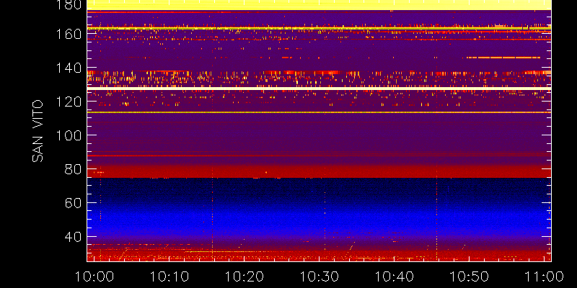Click the 10:30 time axis label

pos(320,276)
